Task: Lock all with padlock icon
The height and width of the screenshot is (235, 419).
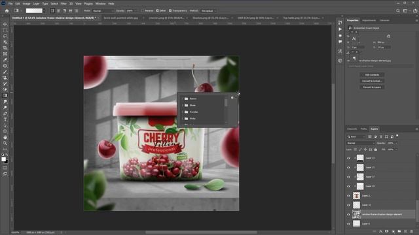Action: coord(375,149)
